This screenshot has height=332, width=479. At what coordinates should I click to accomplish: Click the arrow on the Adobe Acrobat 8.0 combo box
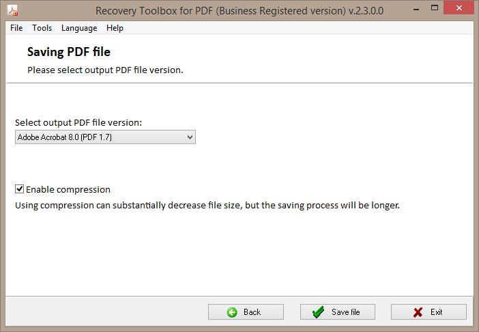(x=190, y=138)
